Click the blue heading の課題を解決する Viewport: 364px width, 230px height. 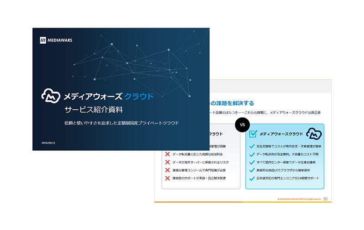232,103
